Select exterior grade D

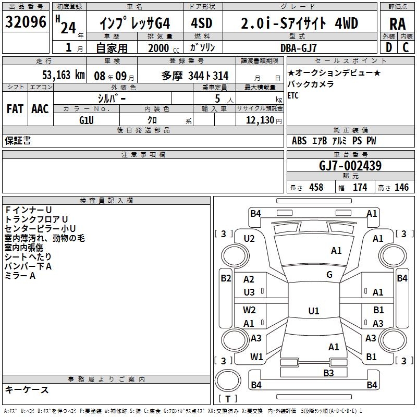(x=388, y=47)
